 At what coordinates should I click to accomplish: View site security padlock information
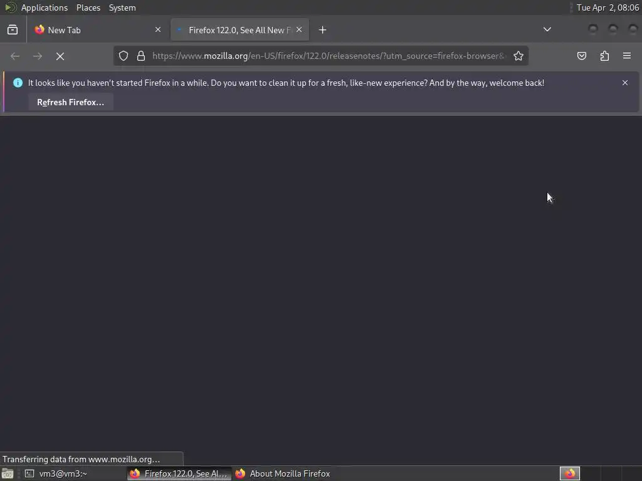tap(141, 56)
